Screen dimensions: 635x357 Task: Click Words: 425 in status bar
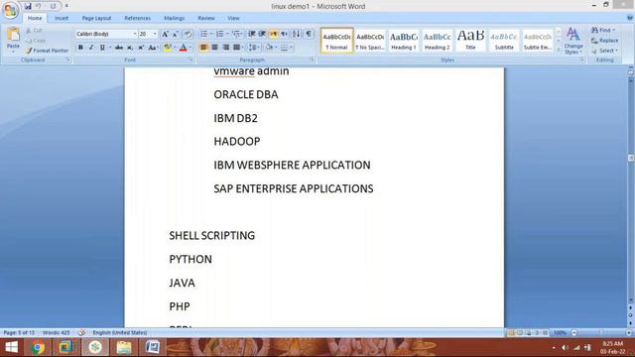click(56, 333)
